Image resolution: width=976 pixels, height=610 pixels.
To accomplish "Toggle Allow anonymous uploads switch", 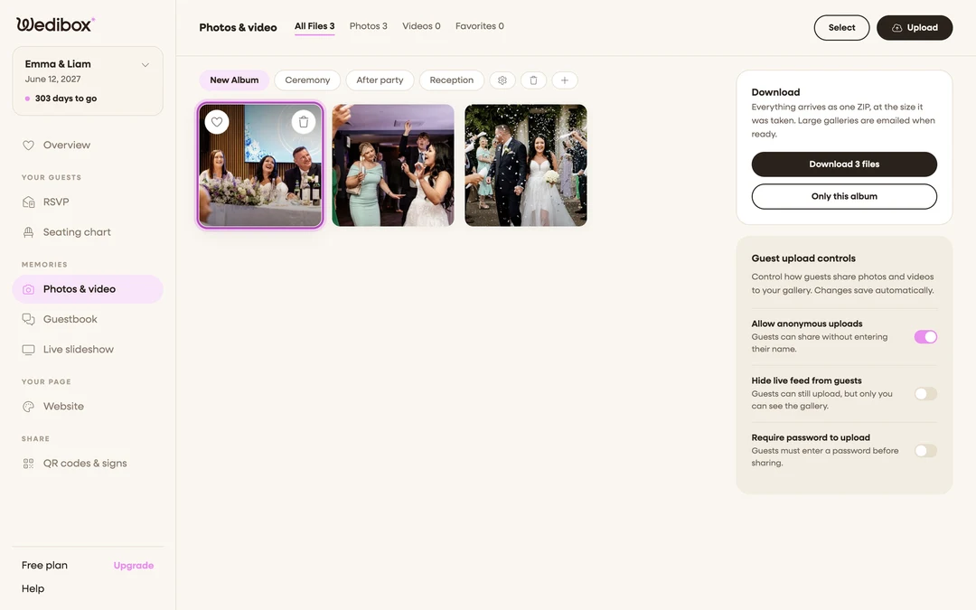I will [x=925, y=337].
